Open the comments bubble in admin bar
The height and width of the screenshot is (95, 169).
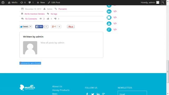[31, 2]
